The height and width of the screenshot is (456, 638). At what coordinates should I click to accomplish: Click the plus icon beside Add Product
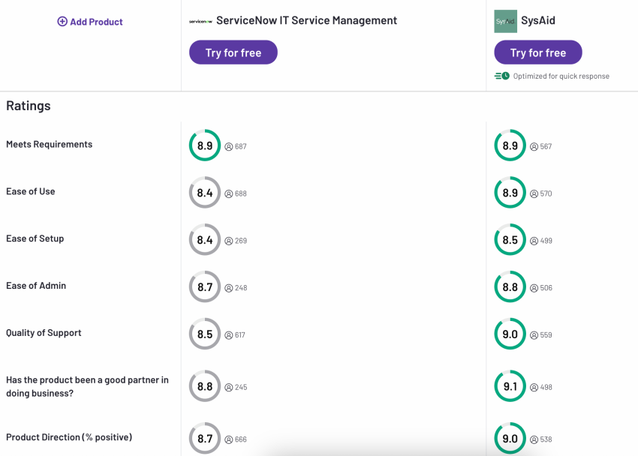(x=62, y=22)
